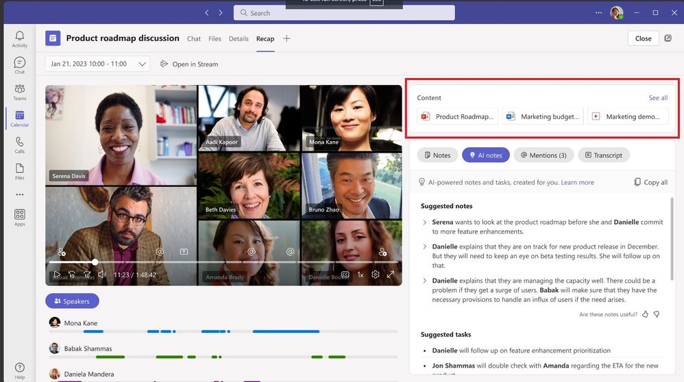Click the pop-out icon beside Close

pos(668,38)
